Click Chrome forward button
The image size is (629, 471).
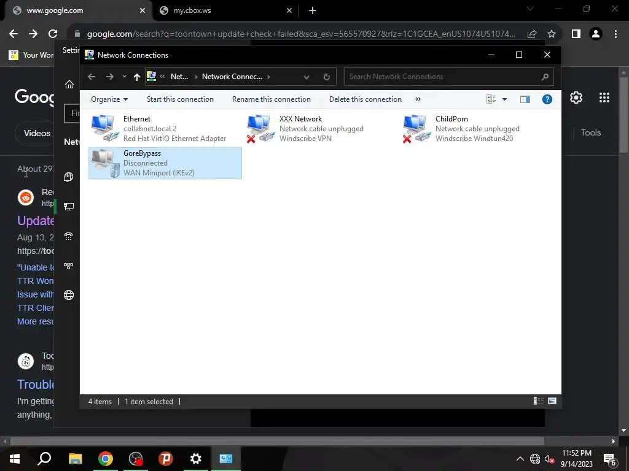33,34
